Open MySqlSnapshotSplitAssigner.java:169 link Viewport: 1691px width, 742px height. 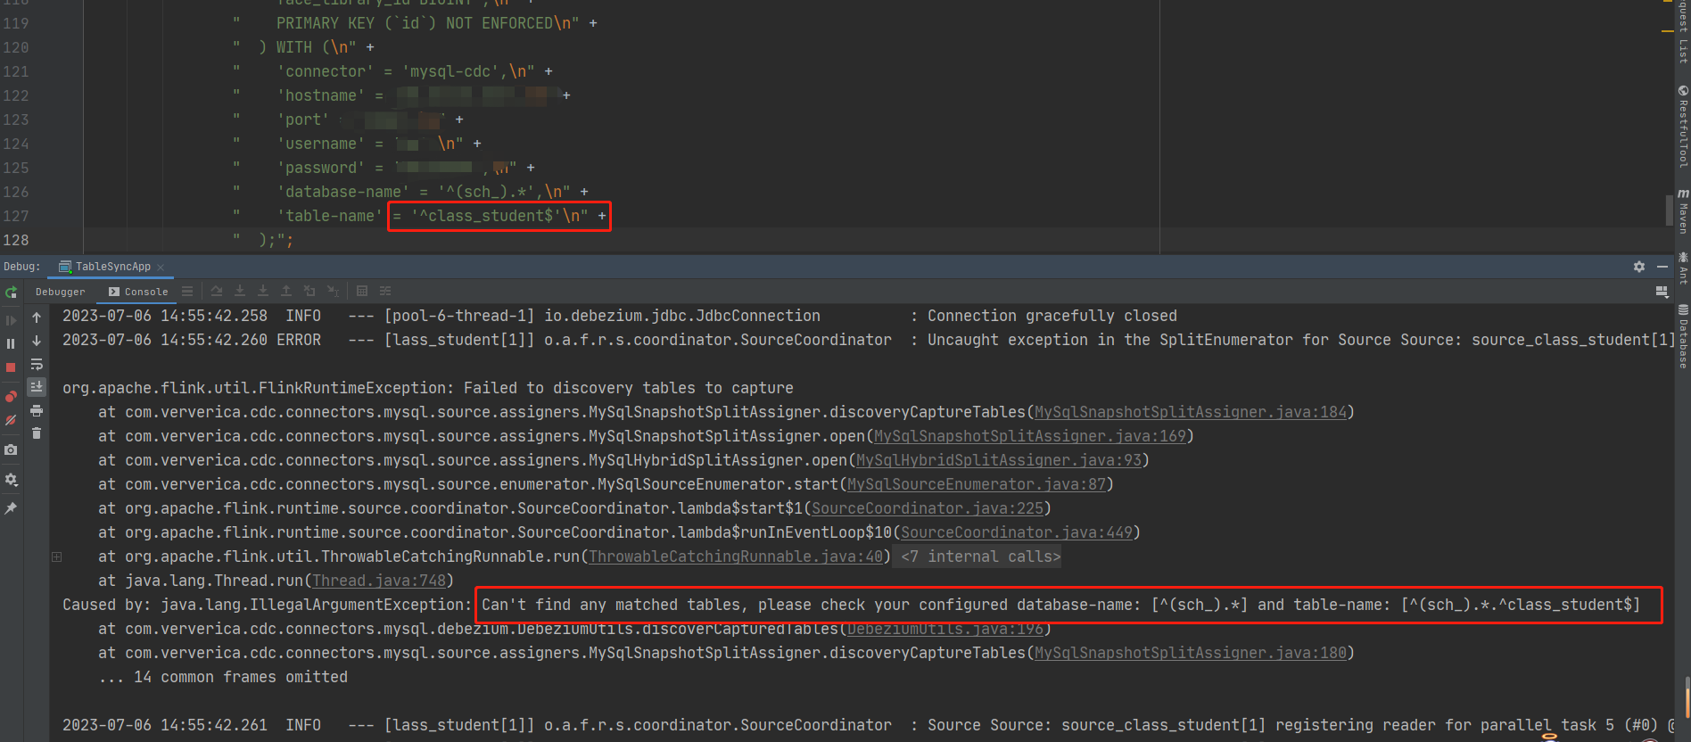click(1029, 436)
